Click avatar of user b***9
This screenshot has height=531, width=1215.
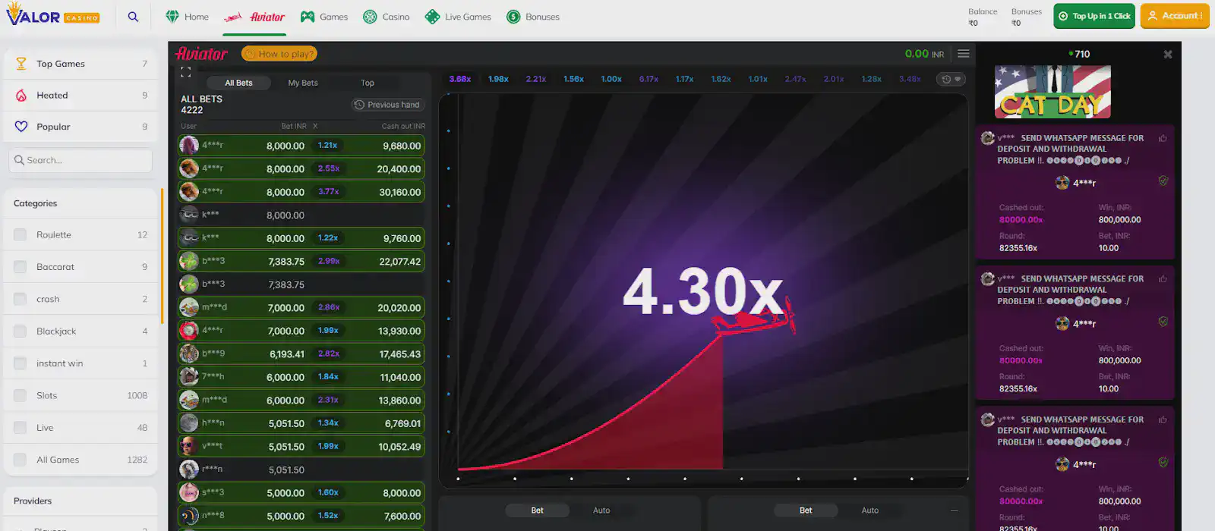189,353
